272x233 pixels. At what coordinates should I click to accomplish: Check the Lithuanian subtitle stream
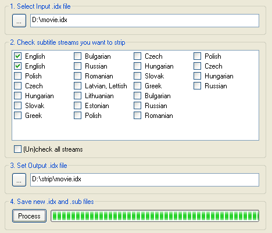(78, 96)
